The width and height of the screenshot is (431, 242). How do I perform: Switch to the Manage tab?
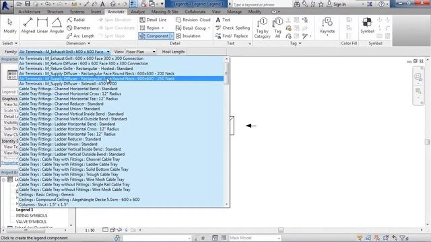coord(234,12)
